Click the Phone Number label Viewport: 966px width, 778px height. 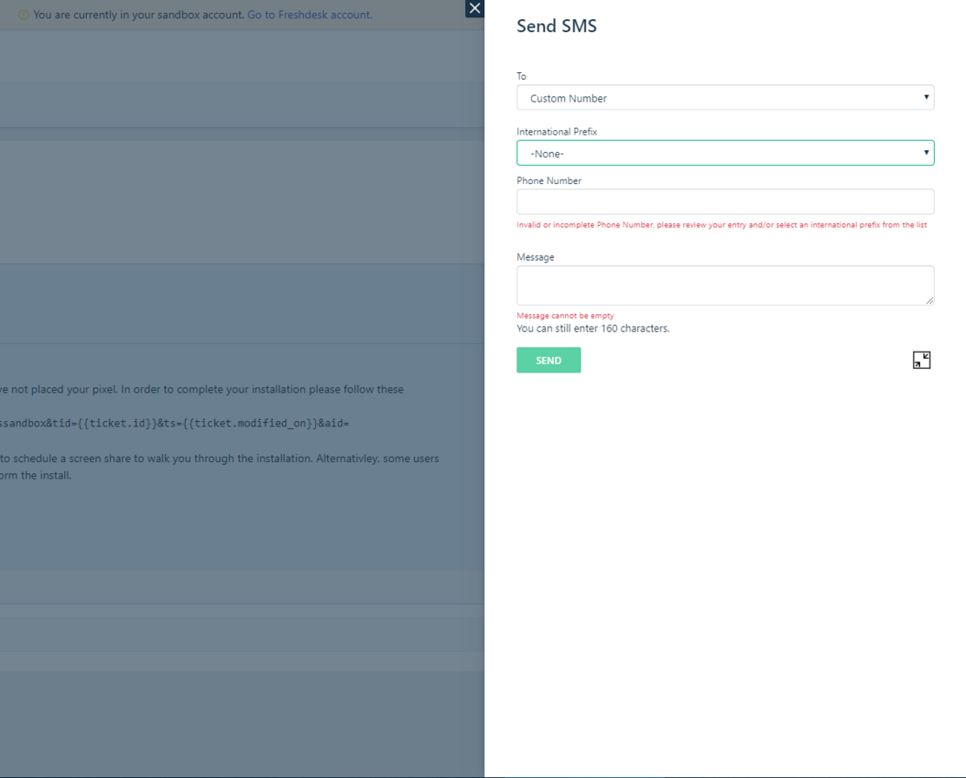548,180
